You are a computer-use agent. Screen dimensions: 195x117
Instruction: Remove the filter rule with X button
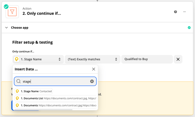pyautogui.click(x=178, y=59)
